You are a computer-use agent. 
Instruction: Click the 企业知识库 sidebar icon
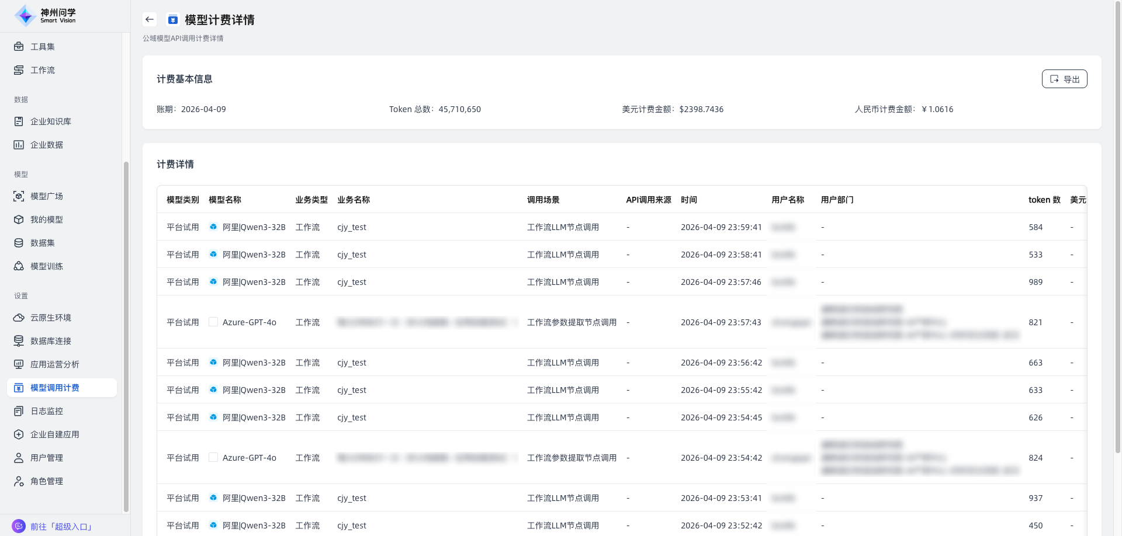[19, 121]
